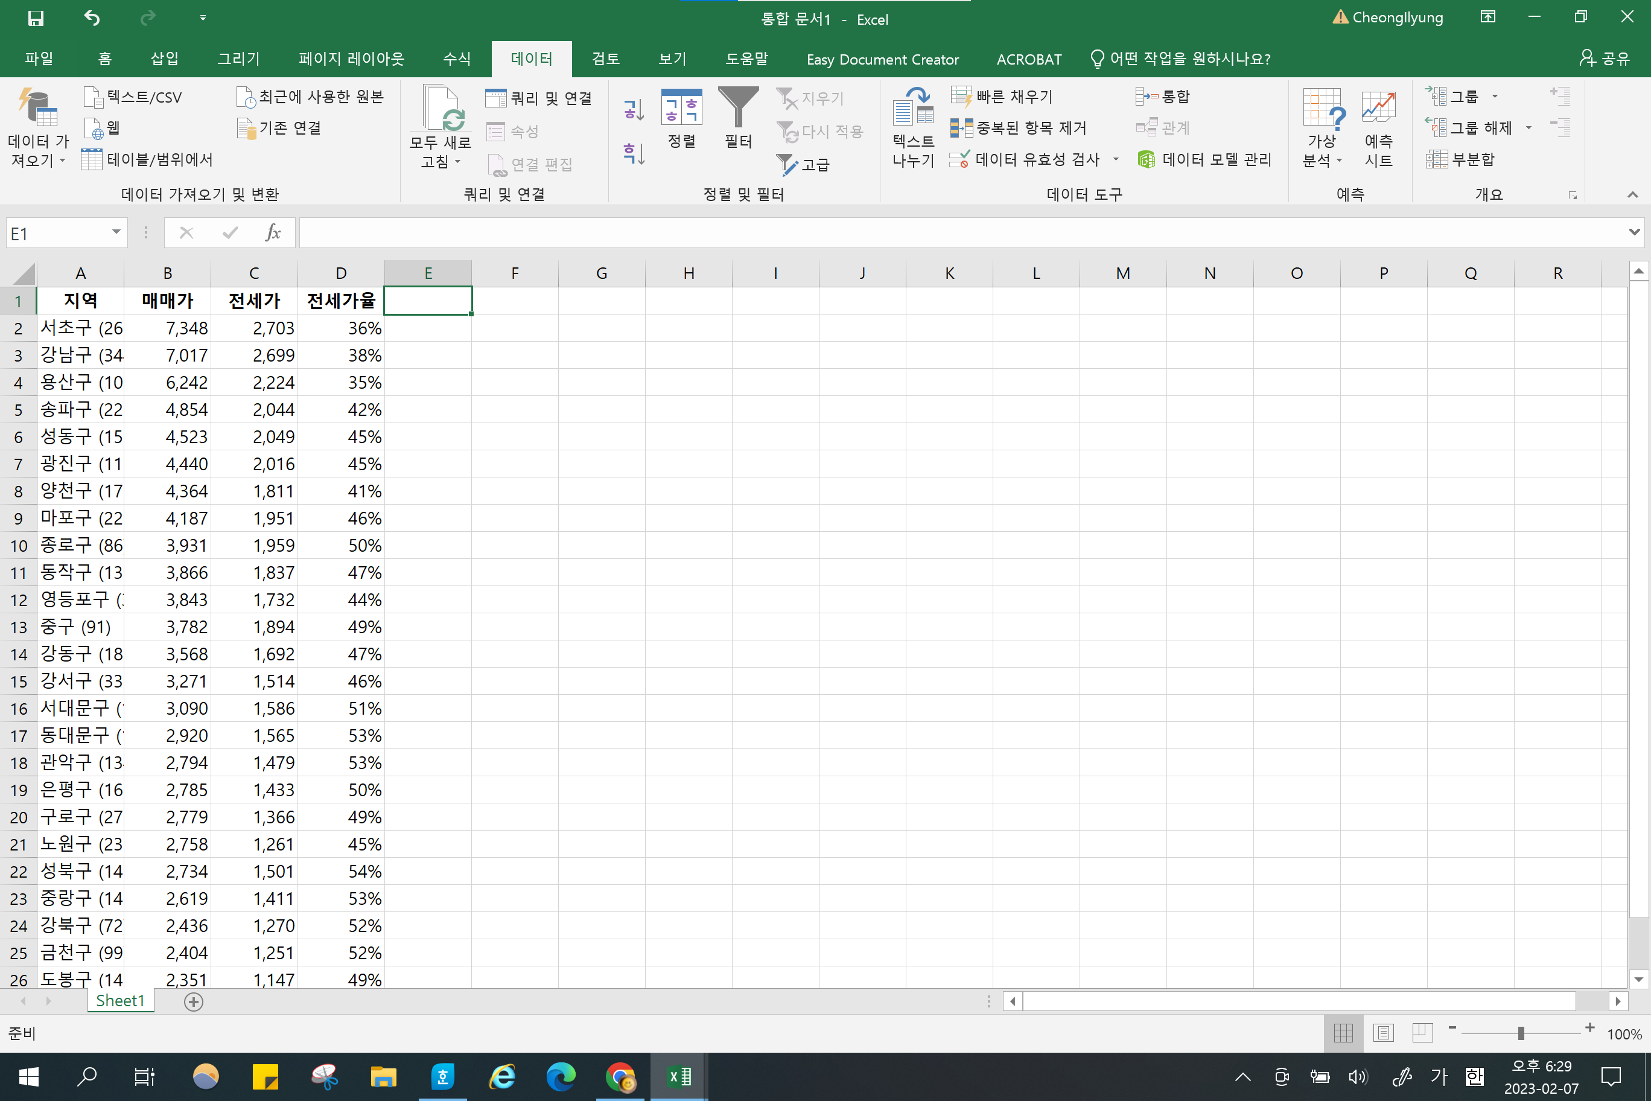Viewport: 1651px width, 1101px height.
Task: Collapse the ribbon with the up chevron
Action: (1632, 195)
